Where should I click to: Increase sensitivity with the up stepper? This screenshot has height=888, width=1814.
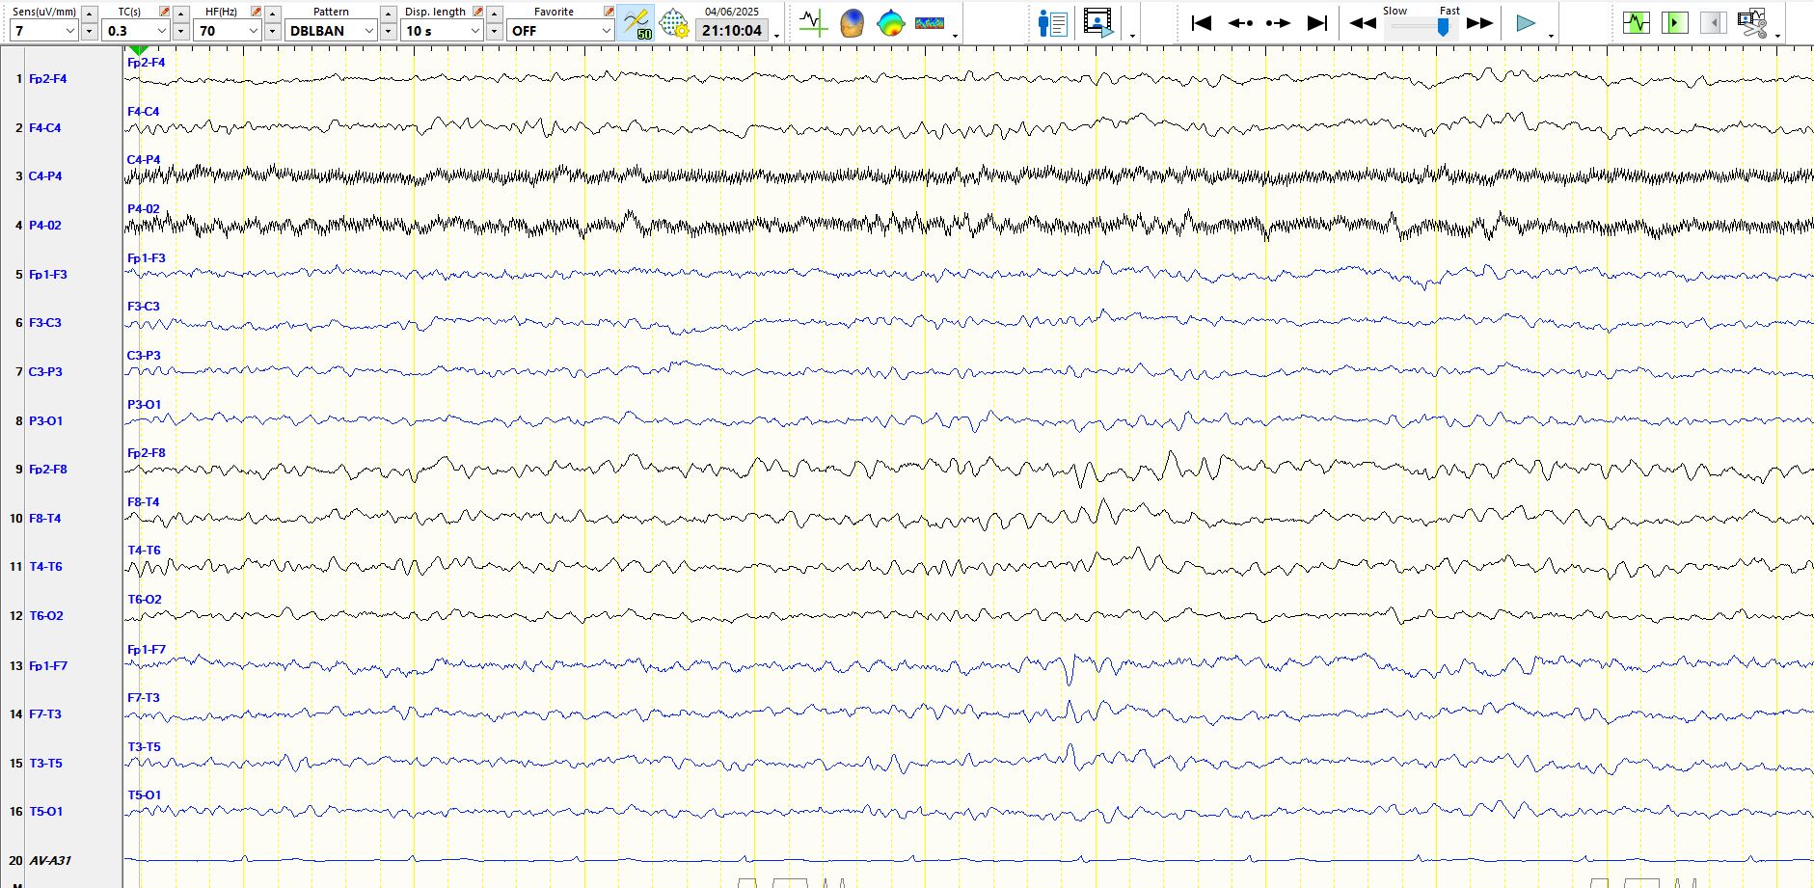pos(90,13)
